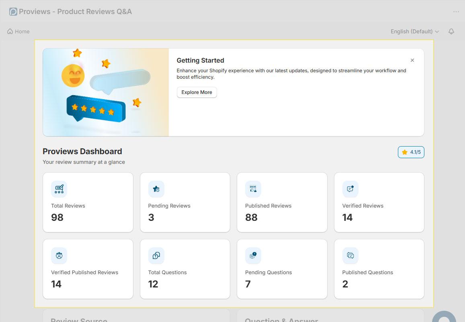The image size is (465, 322).
Task: Click the Total Reviews card icon
Action: (x=59, y=189)
